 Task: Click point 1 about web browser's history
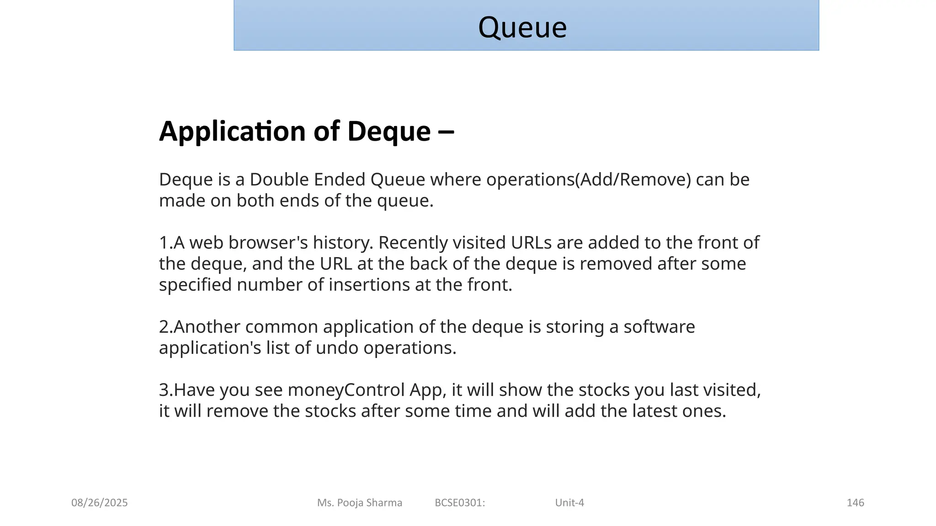[x=459, y=263]
